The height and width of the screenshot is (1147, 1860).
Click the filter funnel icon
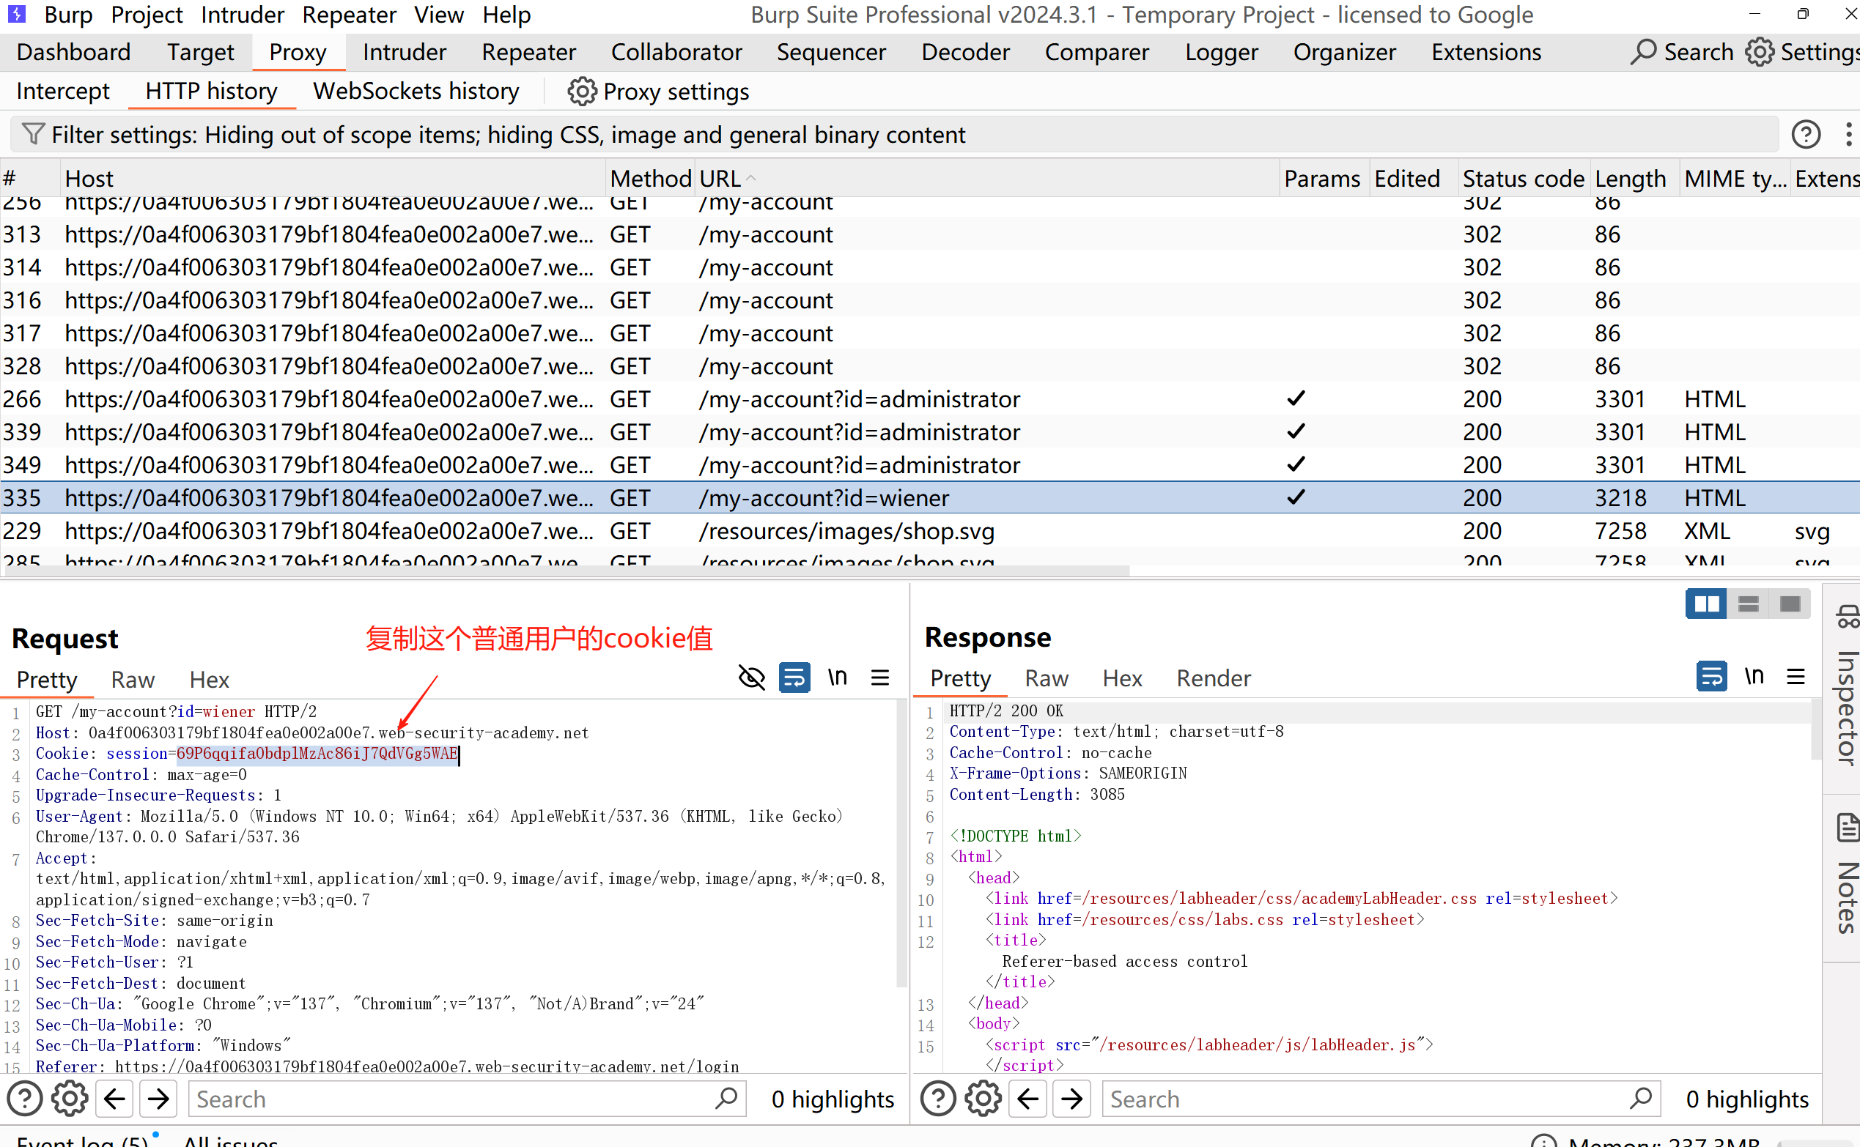33,134
